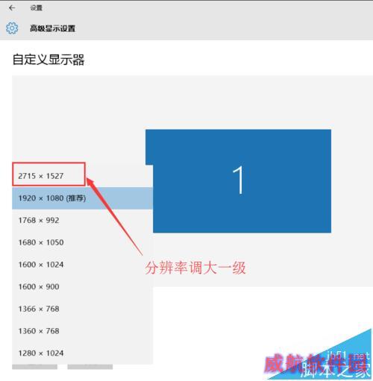Click the back arrow icon
Viewport: 373px width, 381px height.
[x=12, y=8]
